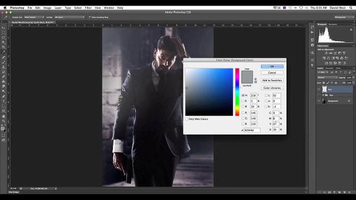
Task: Select the Paint Bucket tool
Action: pyautogui.click(x=3, y=82)
